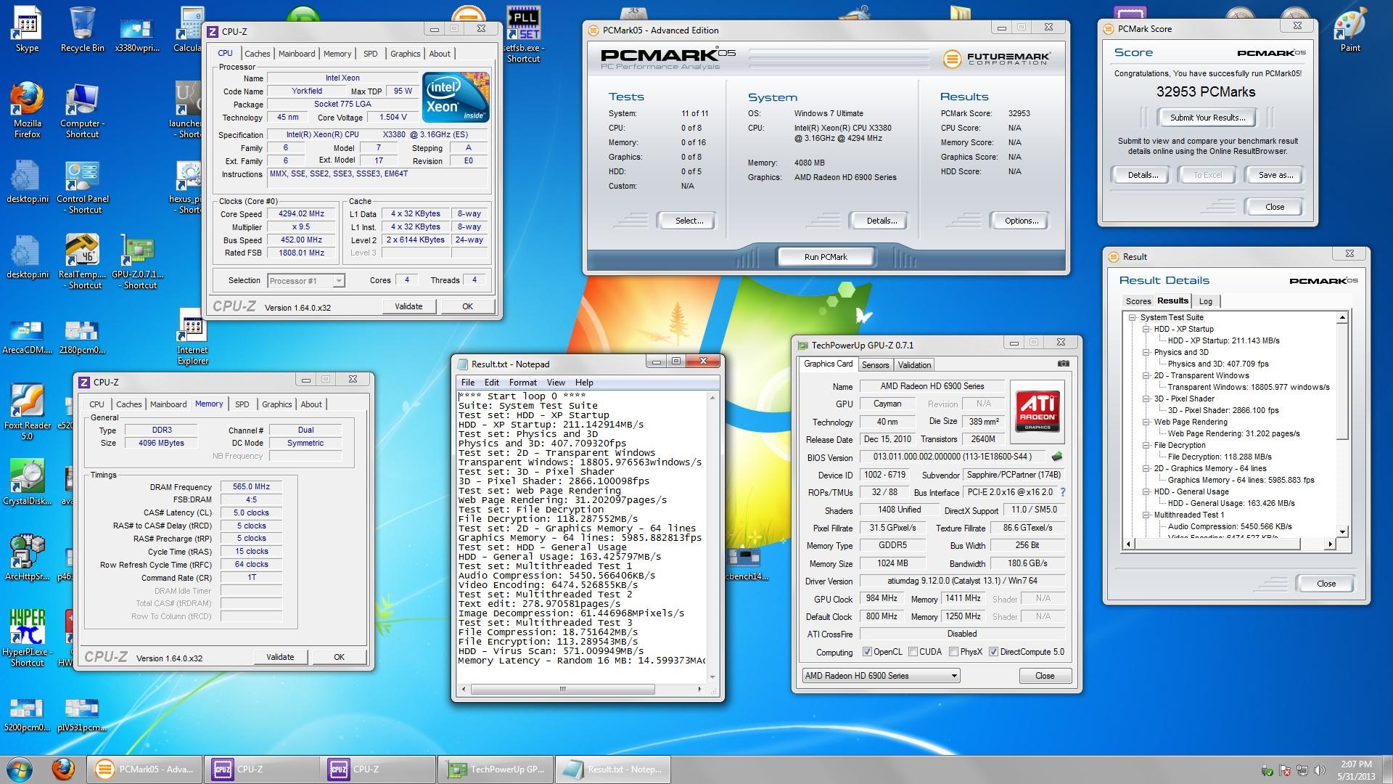Click the Result.txt Notepad taskbar button
Viewport: 1393px width, 784px height.
point(614,769)
